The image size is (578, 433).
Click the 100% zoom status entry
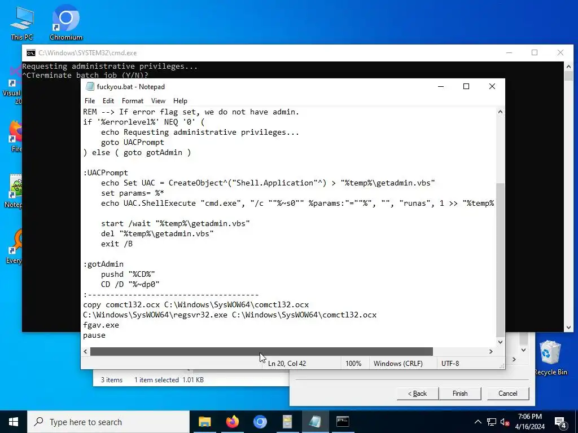pos(353,364)
